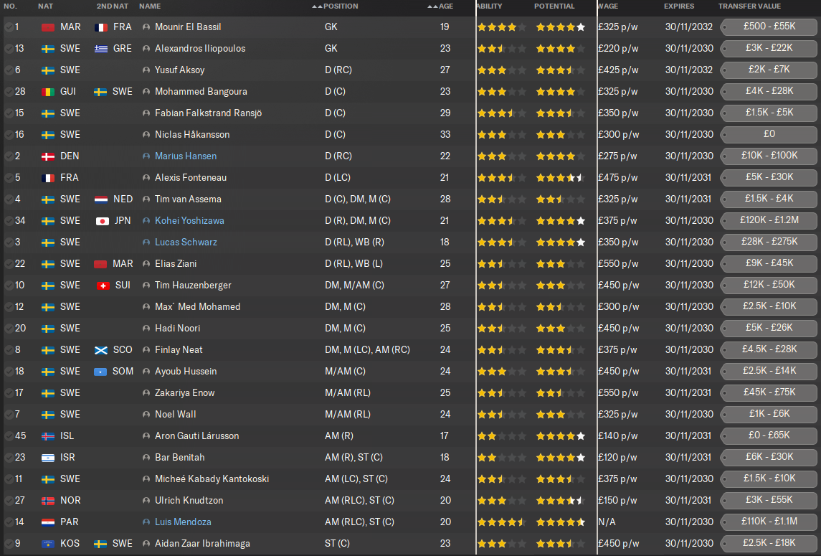Screen dimensions: 821x556
Task: Open Marius Hansen's player profile link
Action: pos(186,156)
